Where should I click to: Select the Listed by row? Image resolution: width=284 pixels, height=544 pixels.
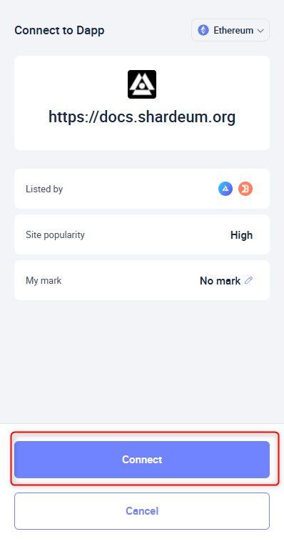pyautogui.click(x=142, y=189)
